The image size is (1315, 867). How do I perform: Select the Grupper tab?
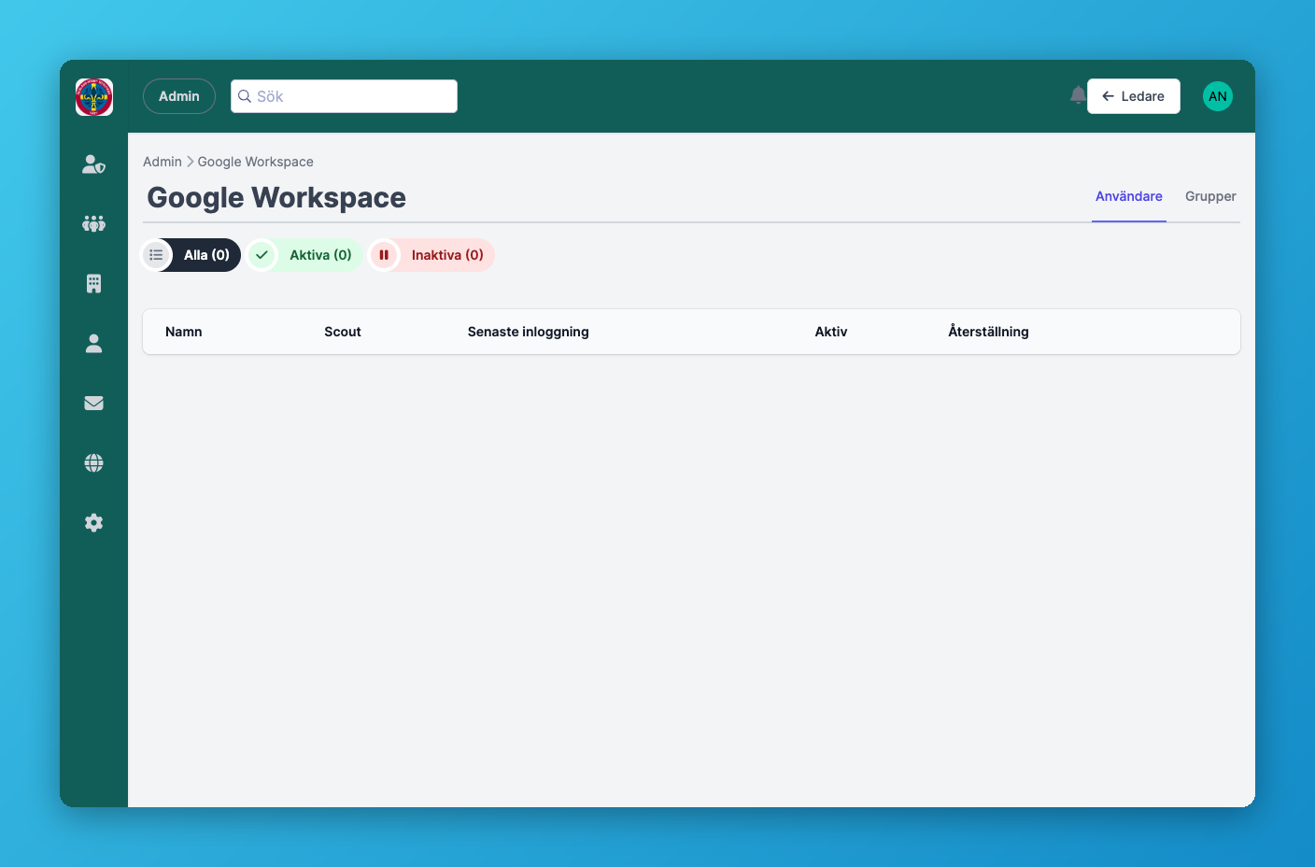1210,196
